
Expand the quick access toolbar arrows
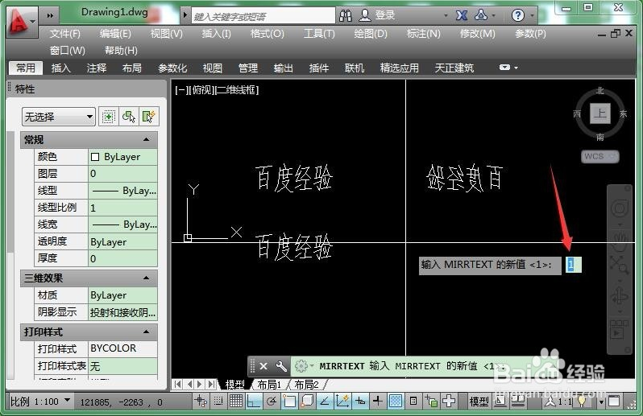[x=50, y=15]
